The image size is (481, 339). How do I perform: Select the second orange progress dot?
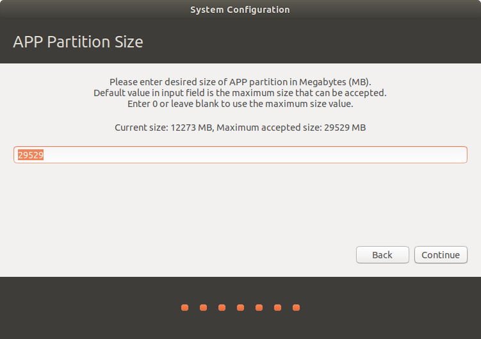(203, 308)
